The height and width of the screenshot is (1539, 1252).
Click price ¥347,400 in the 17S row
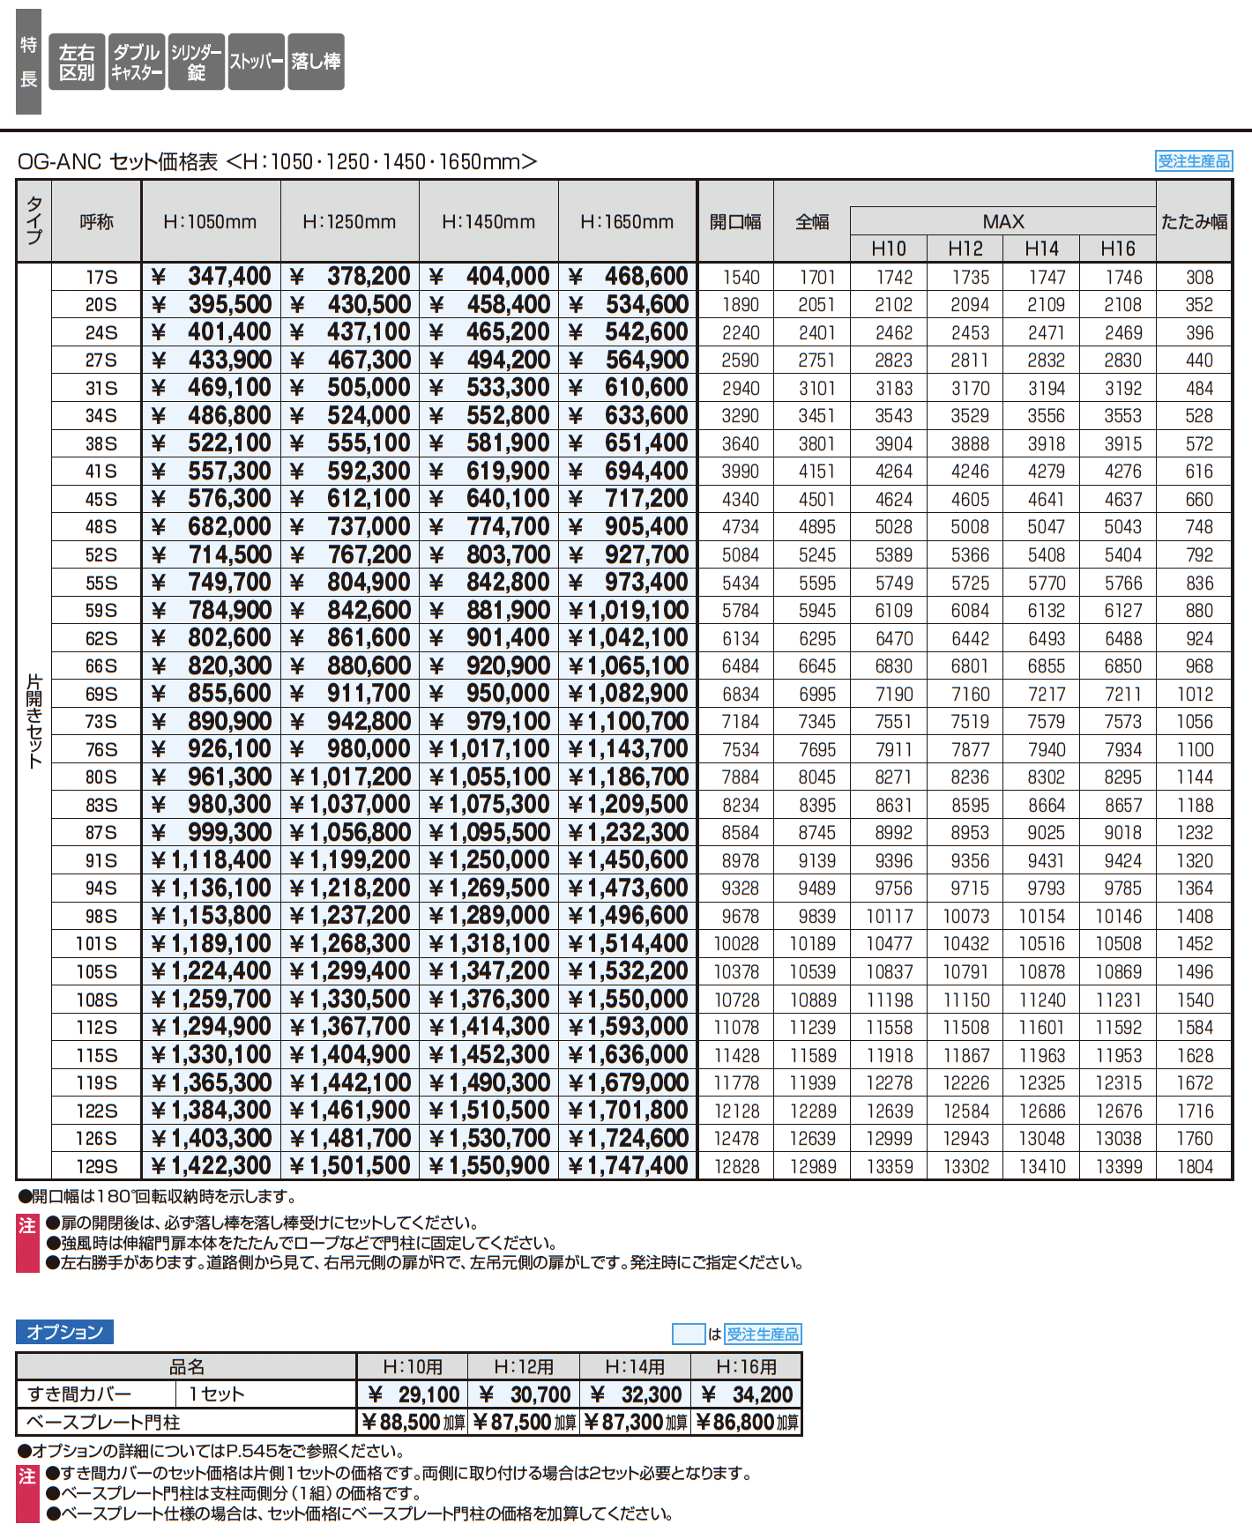point(212,277)
